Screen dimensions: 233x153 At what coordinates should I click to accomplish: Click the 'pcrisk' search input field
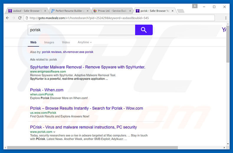pos(81,30)
